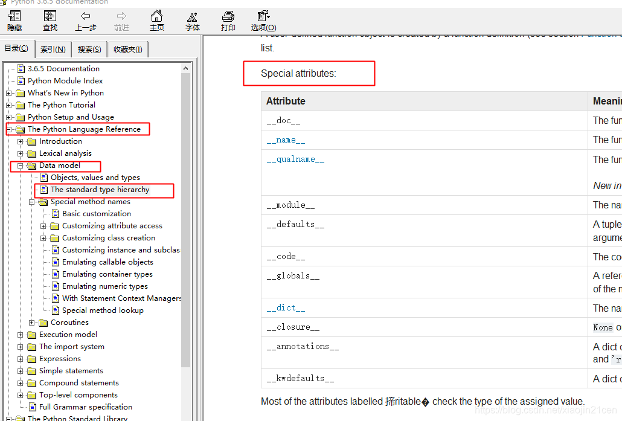Switch to the 收藏夹(I) favorites tab

click(128, 49)
